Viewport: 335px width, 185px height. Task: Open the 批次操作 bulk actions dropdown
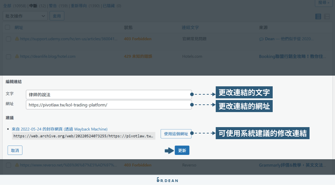(x=25, y=16)
